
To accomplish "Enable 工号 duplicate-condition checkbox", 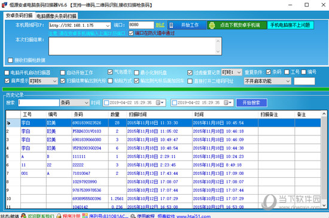I will coord(287,72).
